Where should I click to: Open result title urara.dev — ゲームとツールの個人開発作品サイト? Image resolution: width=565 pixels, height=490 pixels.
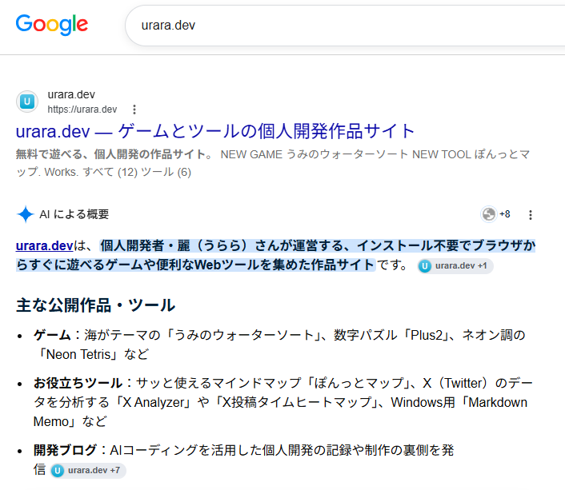pyautogui.click(x=215, y=131)
